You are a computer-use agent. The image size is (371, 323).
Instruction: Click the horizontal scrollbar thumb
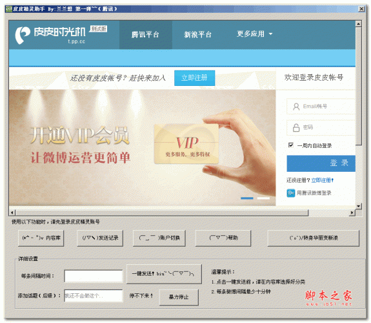pyautogui.click(x=162, y=213)
